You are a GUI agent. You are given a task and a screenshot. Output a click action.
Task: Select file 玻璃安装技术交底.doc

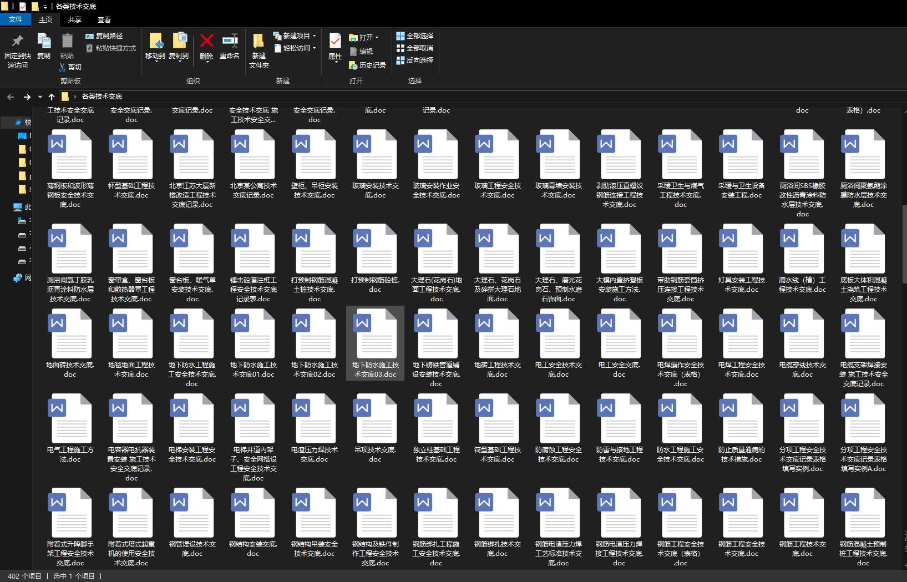tap(376, 165)
